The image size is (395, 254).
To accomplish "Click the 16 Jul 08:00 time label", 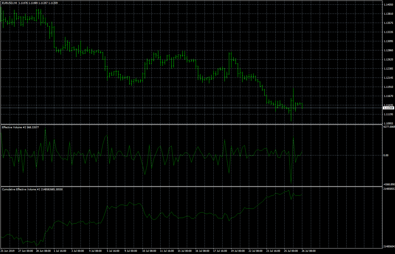I will 202,251.
